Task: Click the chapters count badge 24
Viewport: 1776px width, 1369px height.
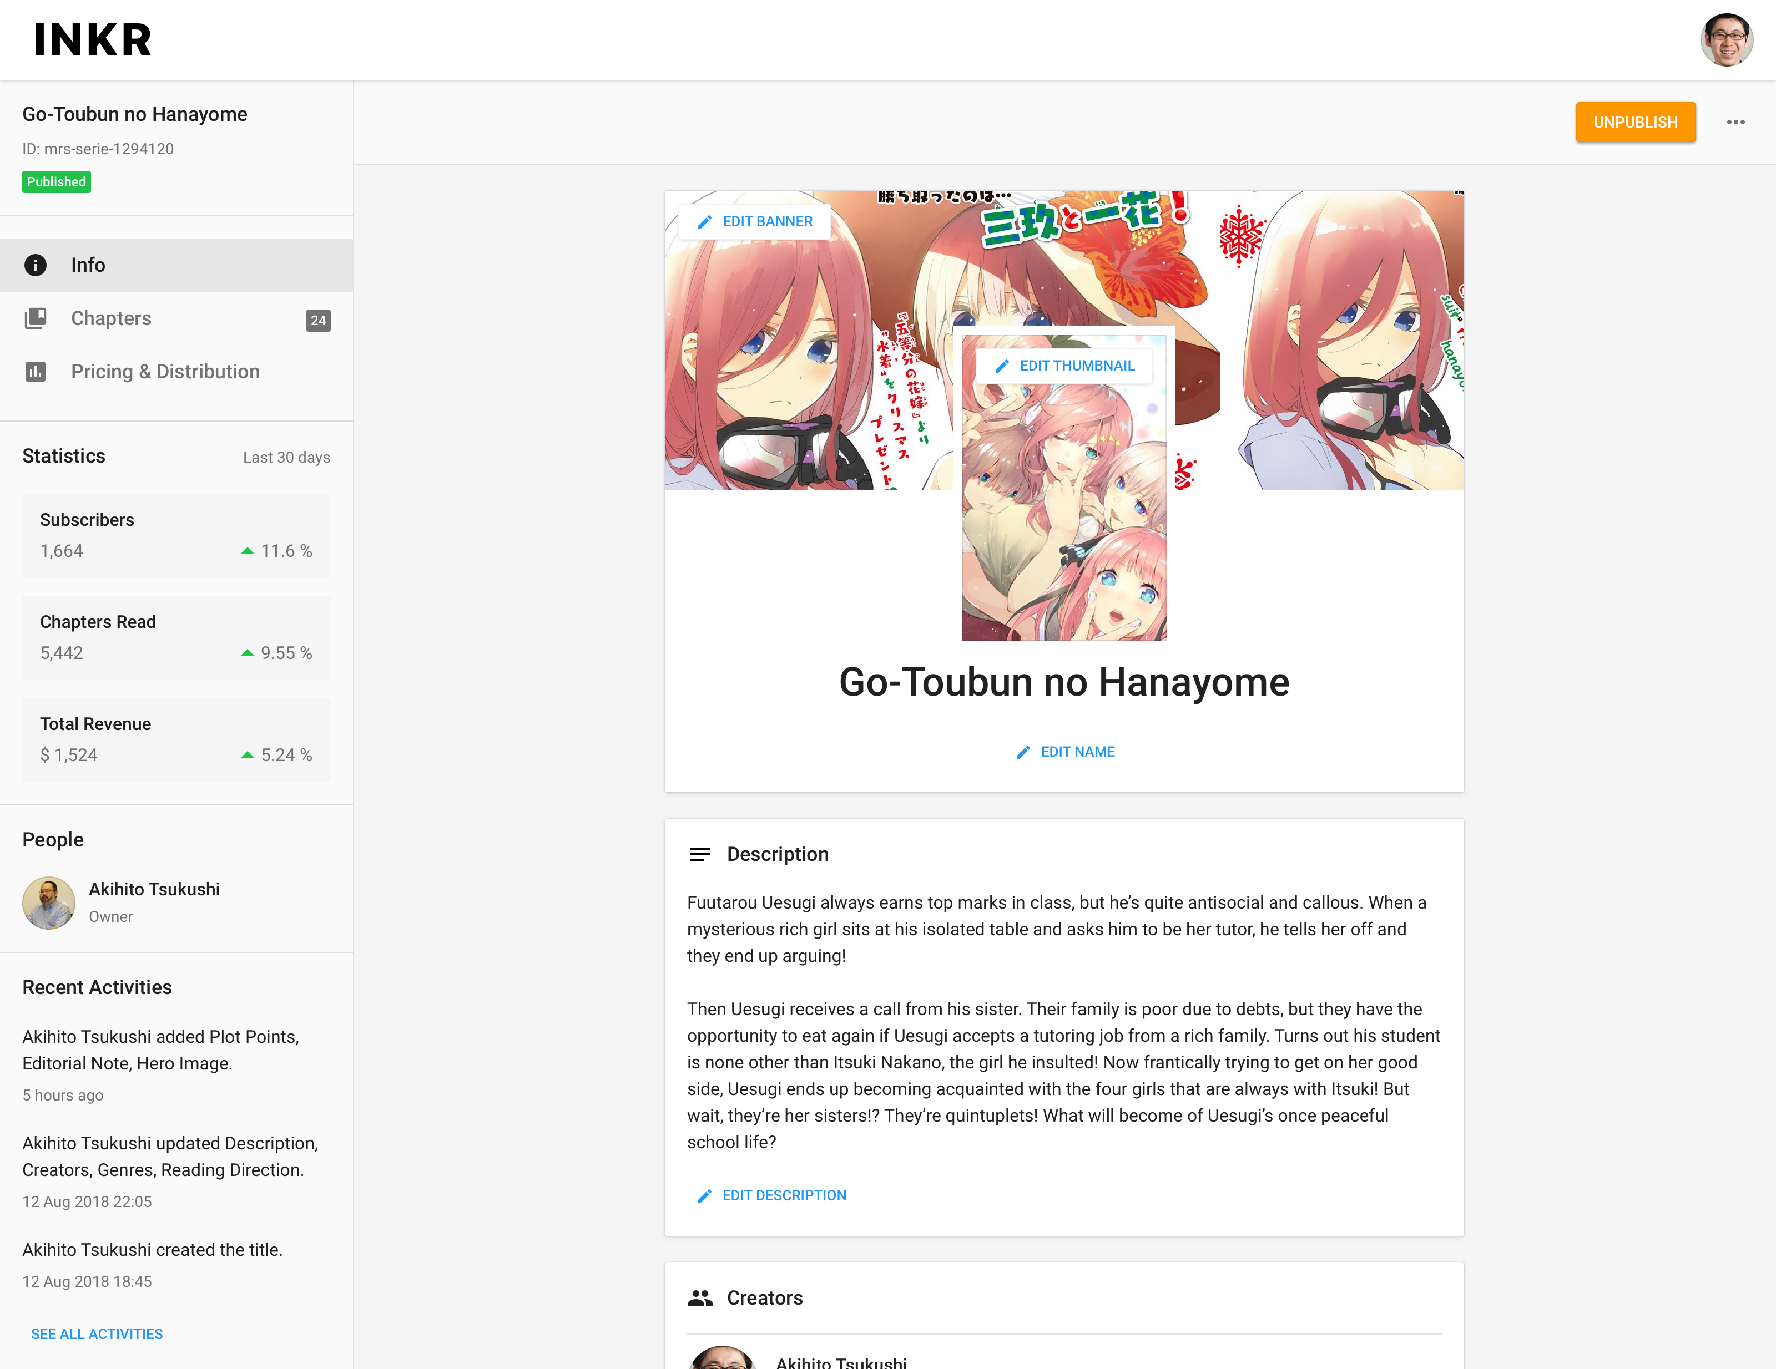Action: pos(318,320)
